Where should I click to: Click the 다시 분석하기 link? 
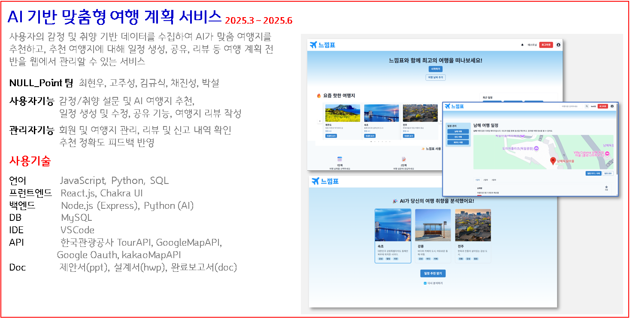click(x=433, y=283)
